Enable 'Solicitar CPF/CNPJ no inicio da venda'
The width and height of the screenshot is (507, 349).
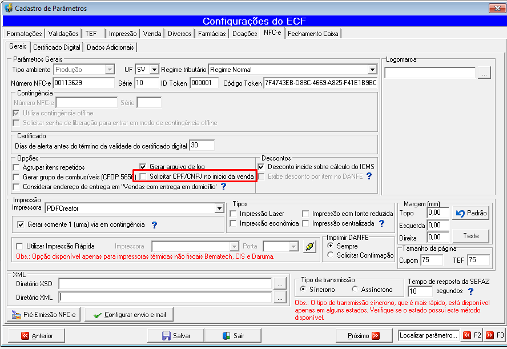[143, 176]
